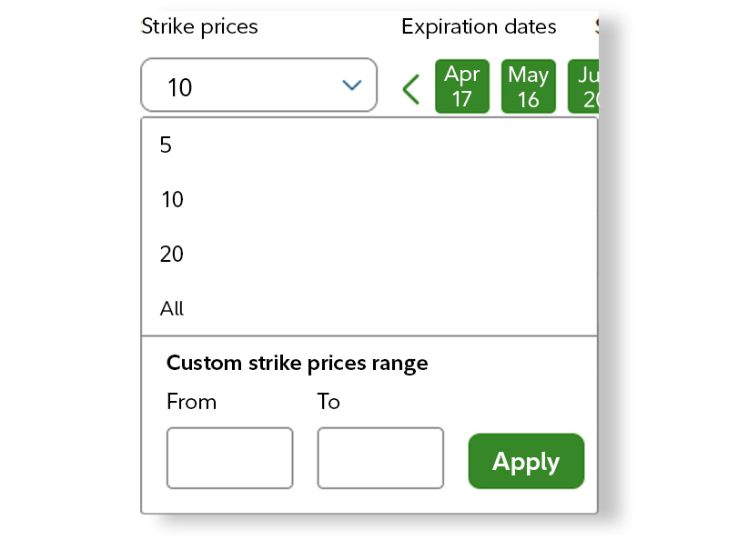Image resolution: width=738 pixels, height=550 pixels.
Task: Focus the To strike price input box
Action: (x=380, y=458)
